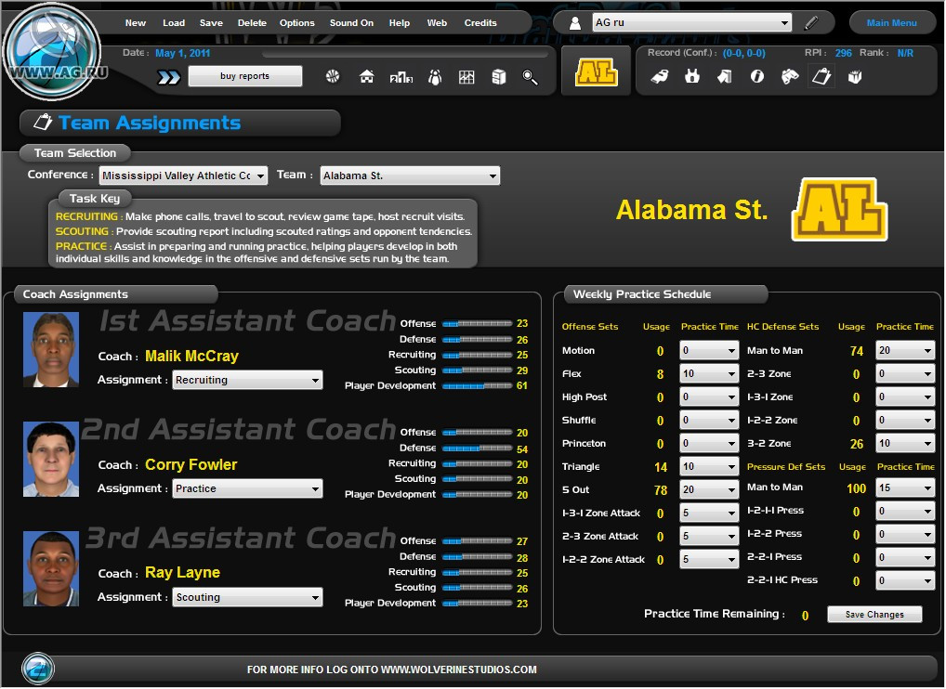Screen dimensions: 946x689
Task: Open 2-2-1 HC Press practice time dropdown
Action: [x=905, y=580]
